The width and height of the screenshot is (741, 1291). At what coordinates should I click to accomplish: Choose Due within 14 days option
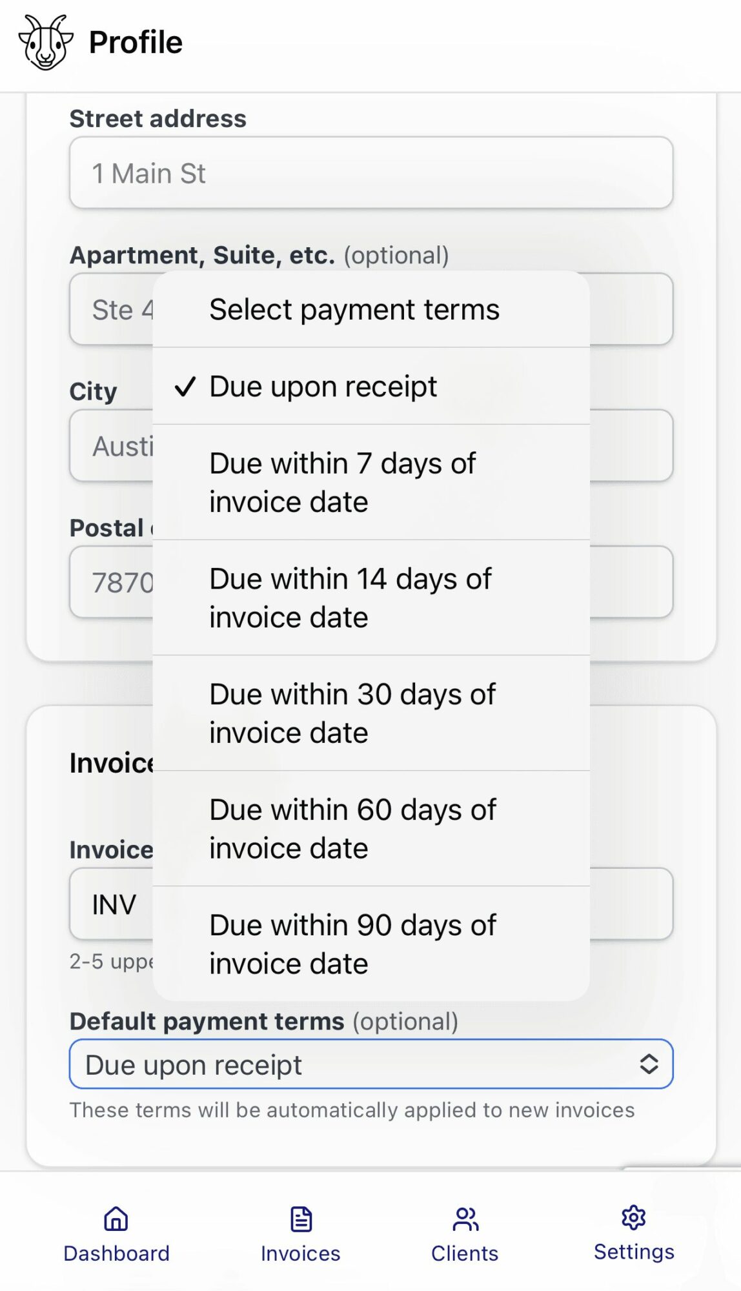pyautogui.click(x=371, y=598)
